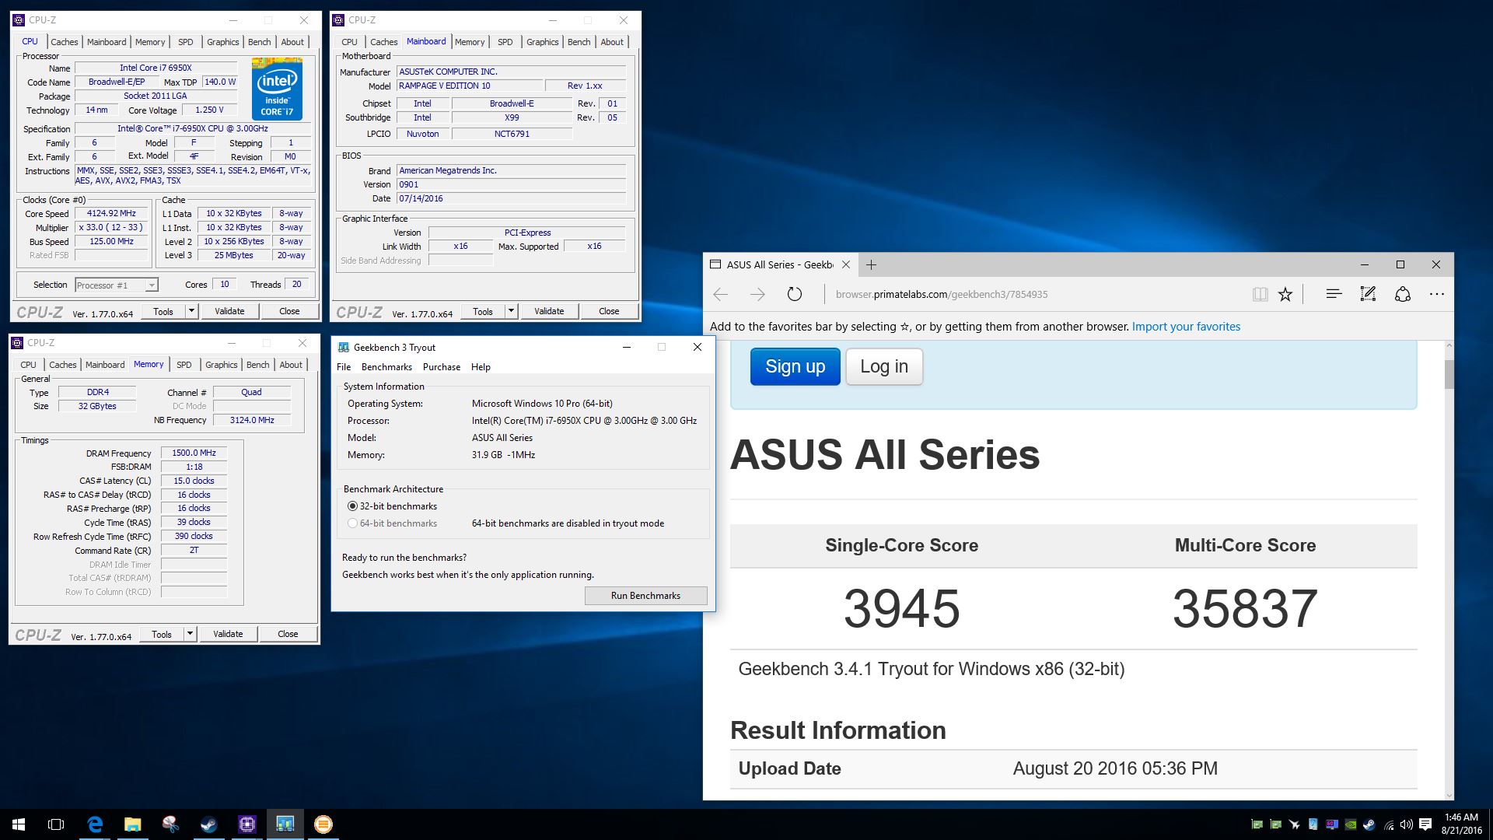Viewport: 1493px width, 840px height.
Task: Click the clock in the taskbar
Action: 1461,824
